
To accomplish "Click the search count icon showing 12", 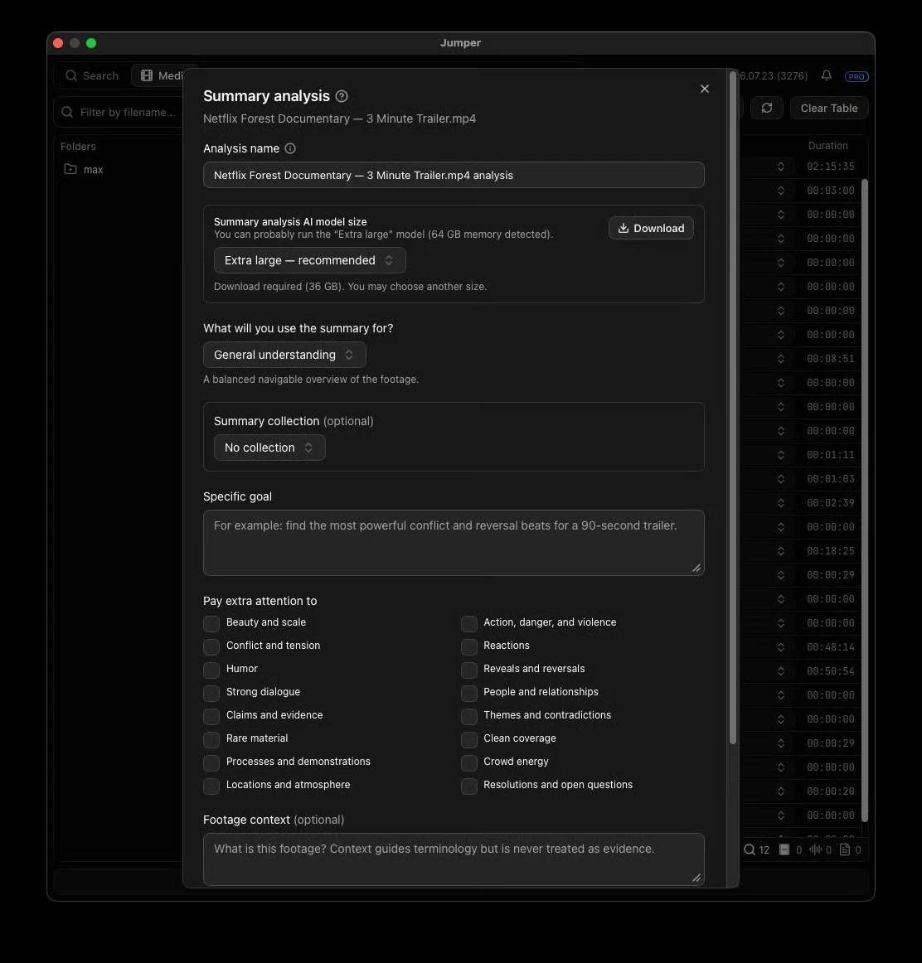I will click(750, 850).
